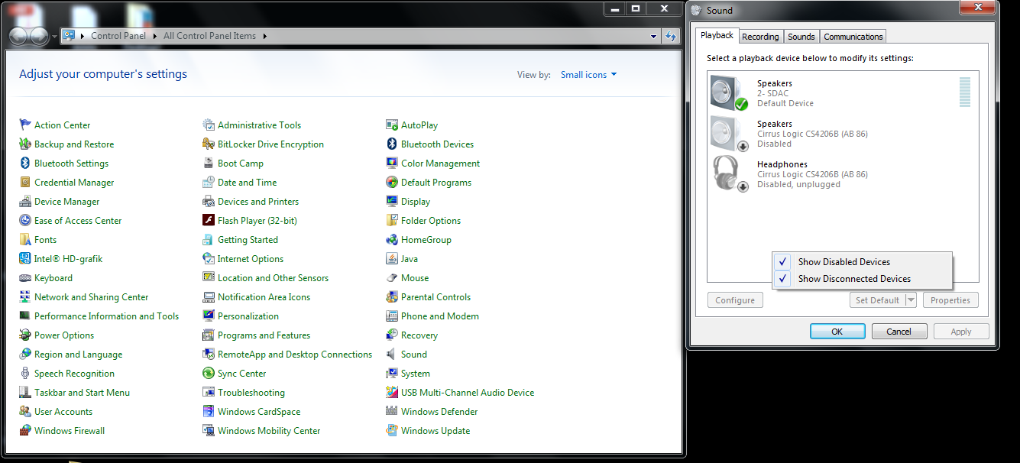Open the Windows Defender icon
This screenshot has height=463, width=1020.
(x=392, y=412)
